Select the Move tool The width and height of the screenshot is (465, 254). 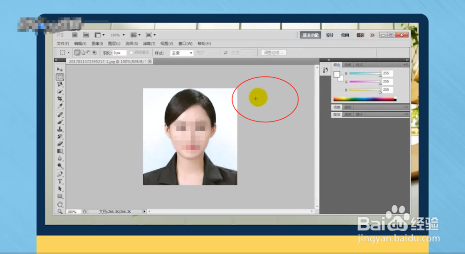point(60,70)
